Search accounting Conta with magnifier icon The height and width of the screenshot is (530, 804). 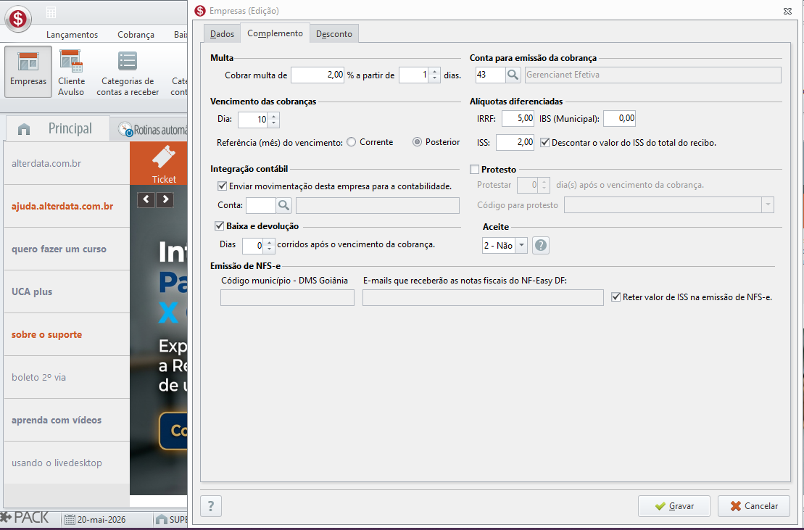pos(283,205)
